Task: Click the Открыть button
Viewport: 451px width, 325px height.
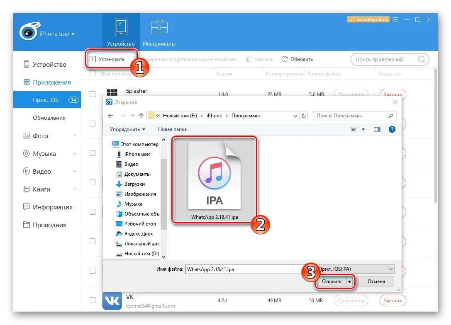Action: [332, 281]
